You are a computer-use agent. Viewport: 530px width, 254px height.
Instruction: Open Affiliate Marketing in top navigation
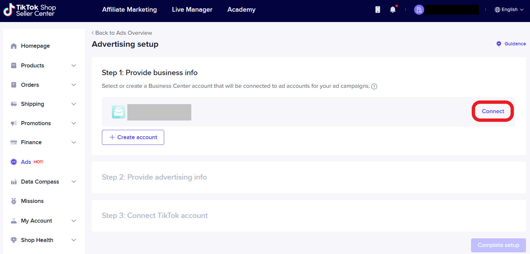[129, 10]
